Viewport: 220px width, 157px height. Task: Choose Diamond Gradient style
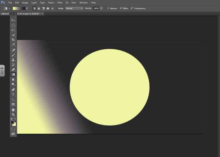(52, 8)
